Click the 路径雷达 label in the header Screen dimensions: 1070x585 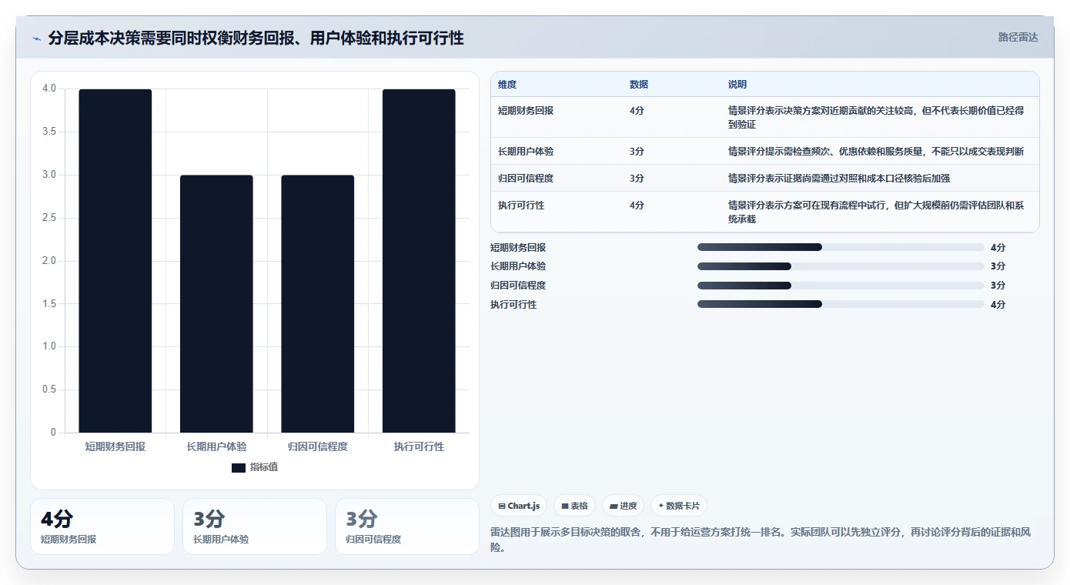[x=1018, y=37]
